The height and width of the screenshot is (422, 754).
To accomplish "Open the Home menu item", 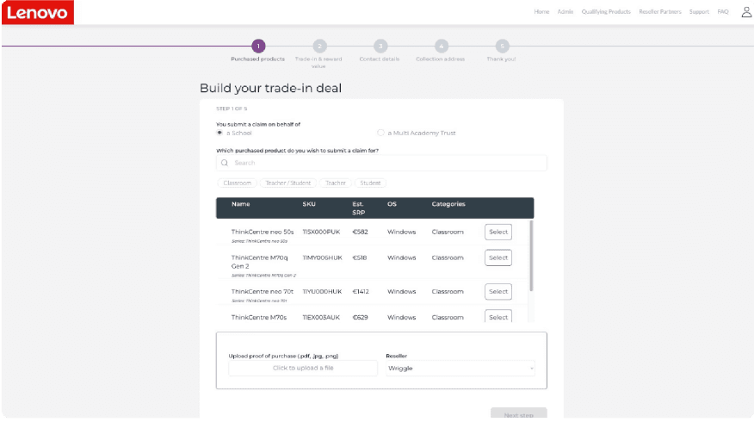I will 541,11.
